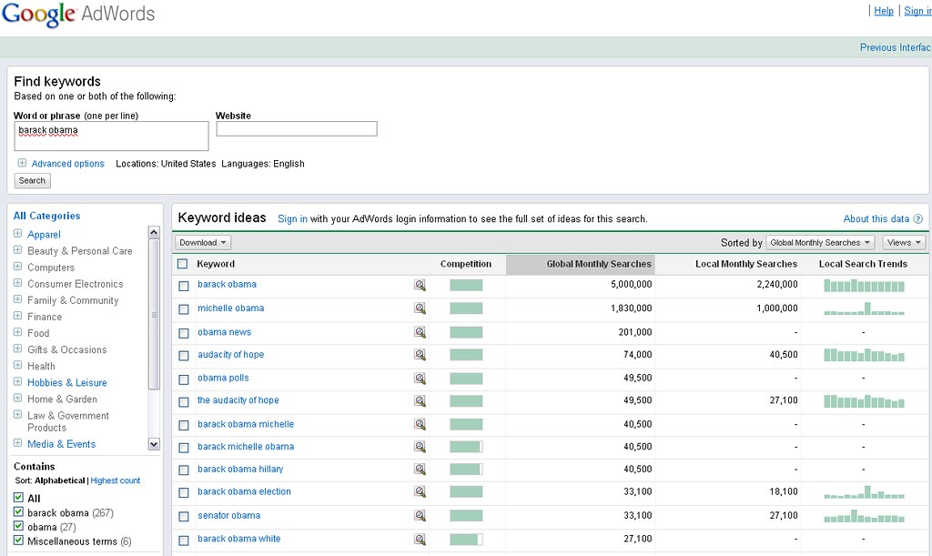Click the magnifier icon for senator obama row
Viewport: 932px width, 556px height.
coord(420,516)
